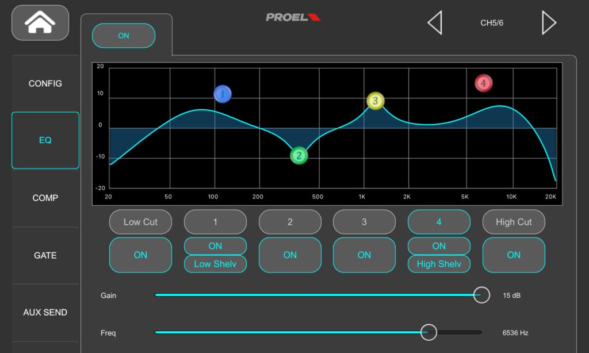The width and height of the screenshot is (589, 353).
Task: Open the COMP tab
Action: pyautogui.click(x=45, y=198)
